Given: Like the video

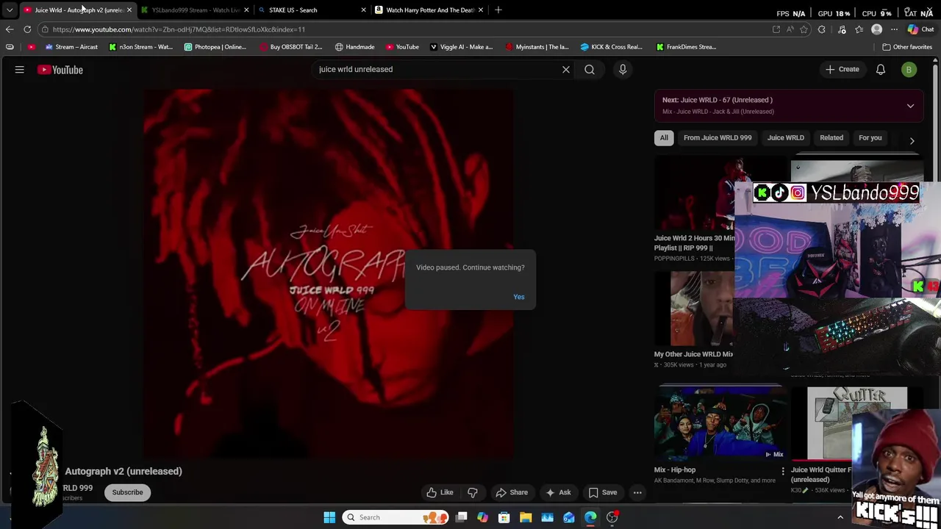Looking at the screenshot, I should click(440, 492).
